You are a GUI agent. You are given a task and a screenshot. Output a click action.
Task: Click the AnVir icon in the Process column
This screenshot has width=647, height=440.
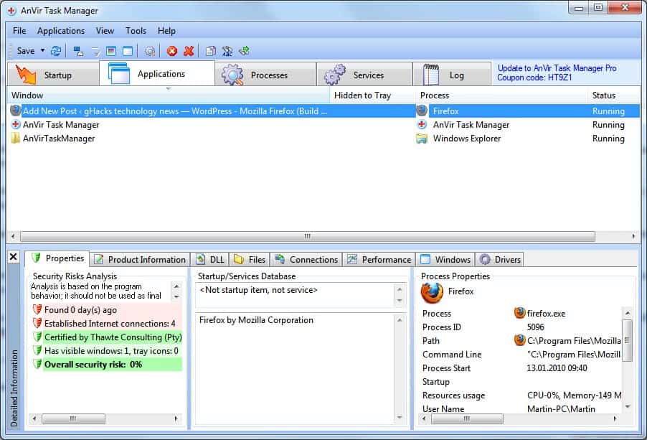coord(422,124)
